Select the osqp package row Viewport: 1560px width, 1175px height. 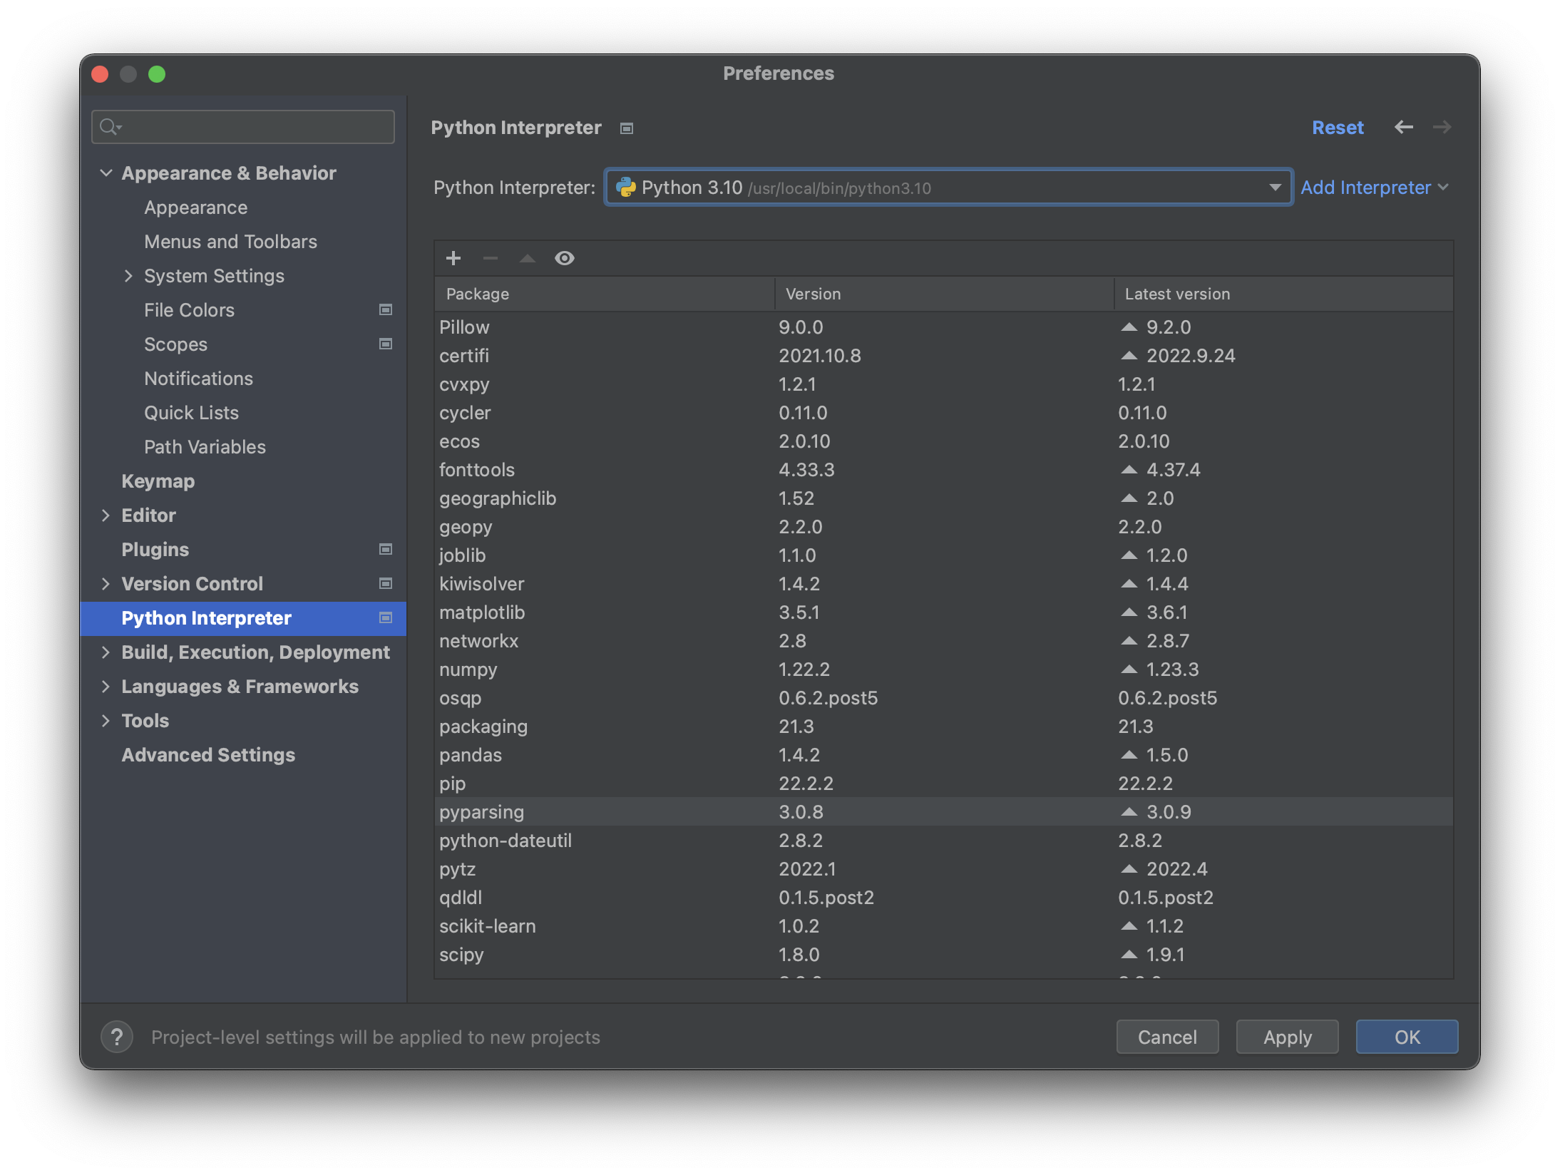pos(944,698)
